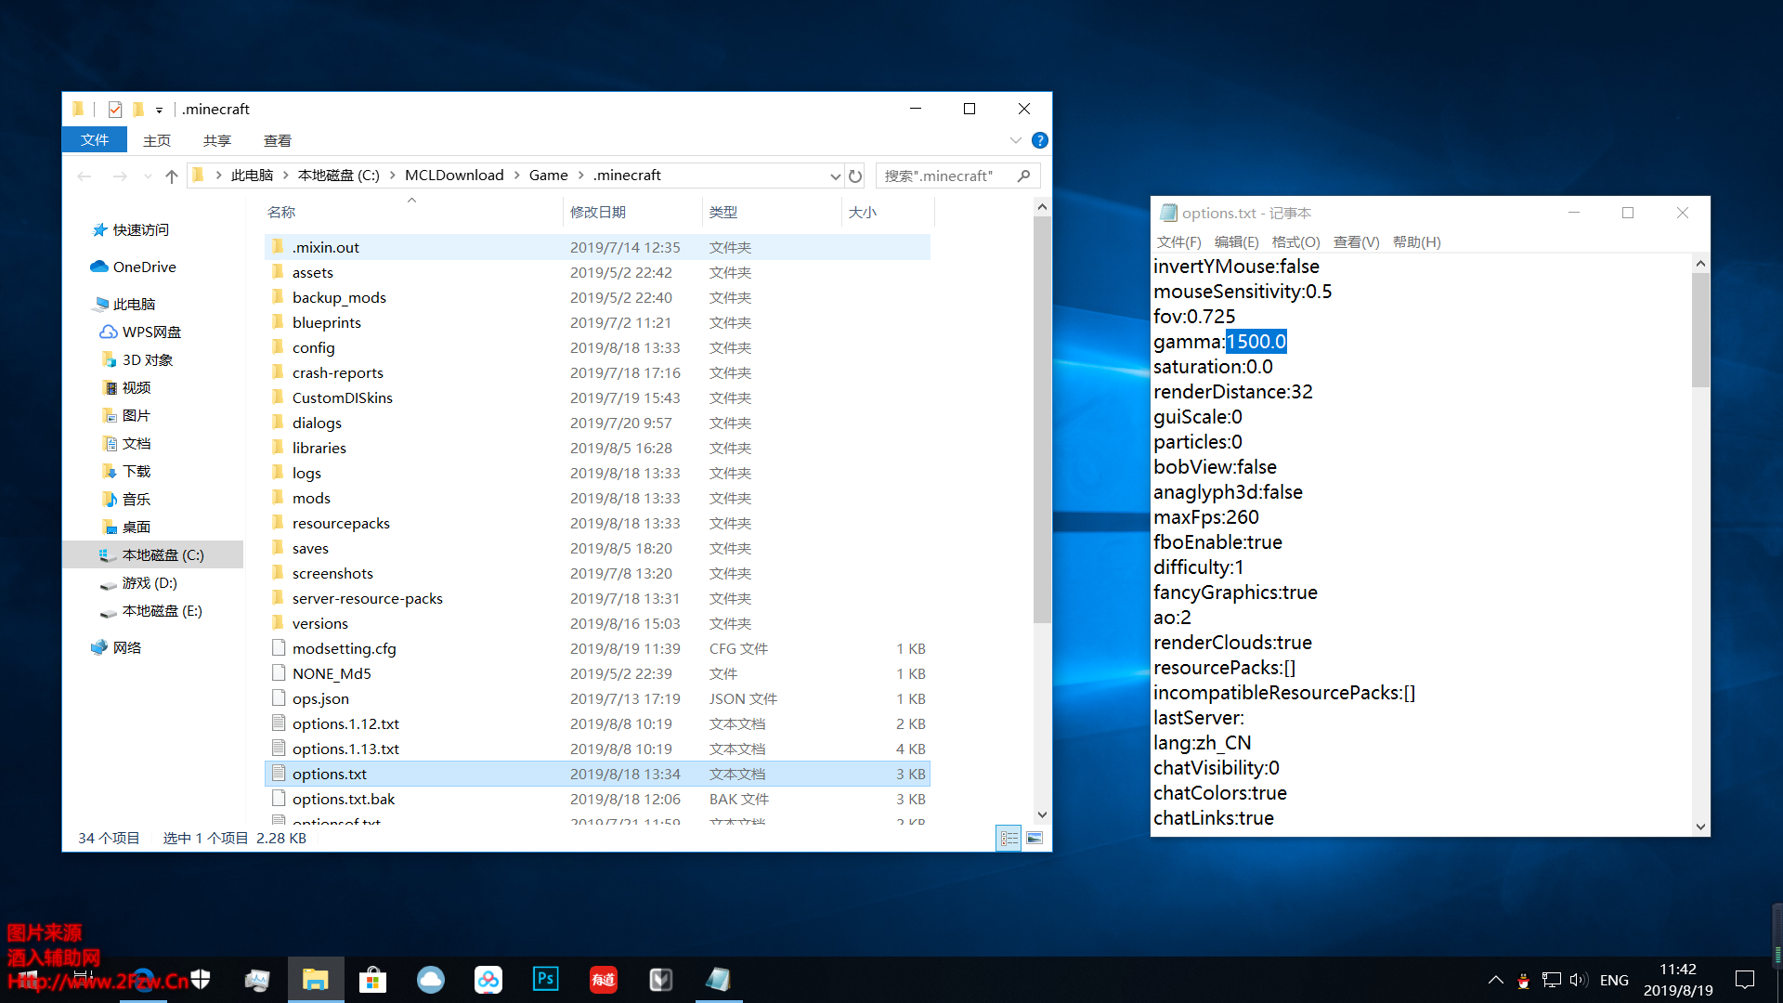Click Game in the address breadcrumb
Screen dimensions: 1783x1003
549,176
